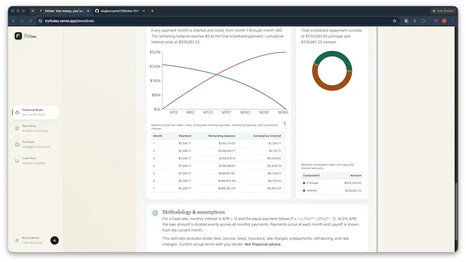Click the shield extension icon

click(406, 21)
